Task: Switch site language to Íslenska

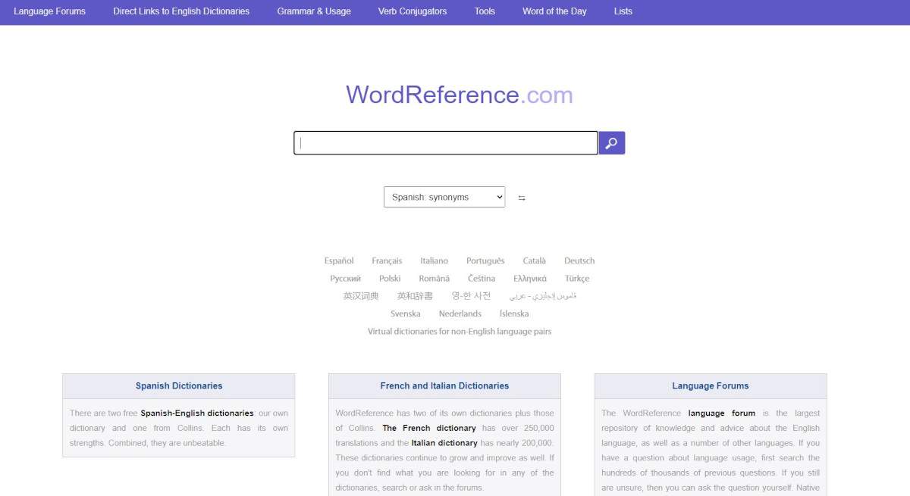Action: pos(514,314)
